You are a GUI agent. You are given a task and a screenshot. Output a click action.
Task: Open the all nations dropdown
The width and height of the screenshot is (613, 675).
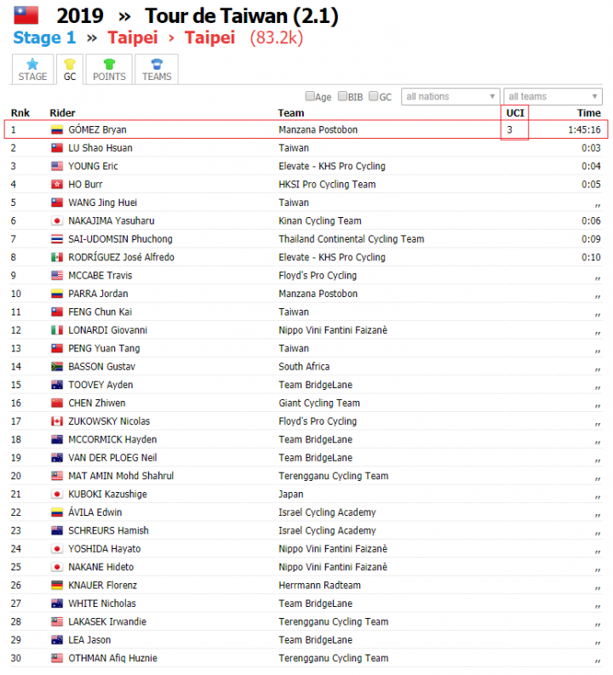[450, 96]
